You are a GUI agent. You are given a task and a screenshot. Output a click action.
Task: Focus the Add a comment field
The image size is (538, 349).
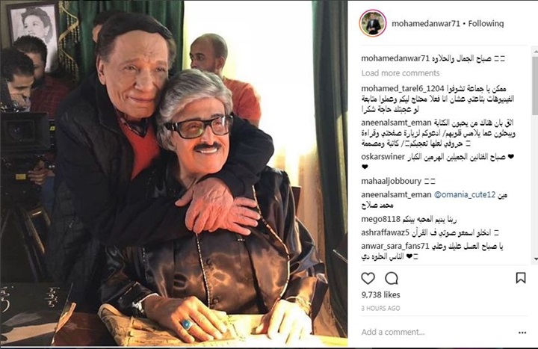[436, 332]
